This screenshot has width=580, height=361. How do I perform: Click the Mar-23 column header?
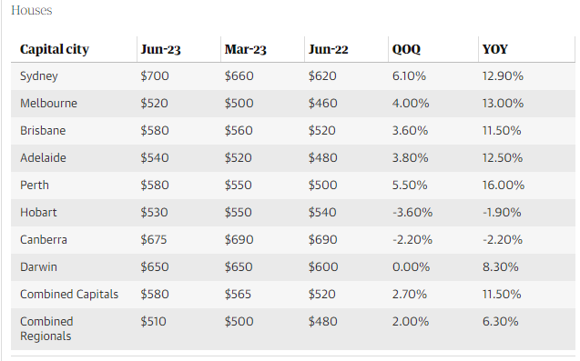click(245, 49)
